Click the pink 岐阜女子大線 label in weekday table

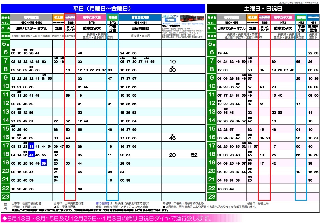pos(91,17)
